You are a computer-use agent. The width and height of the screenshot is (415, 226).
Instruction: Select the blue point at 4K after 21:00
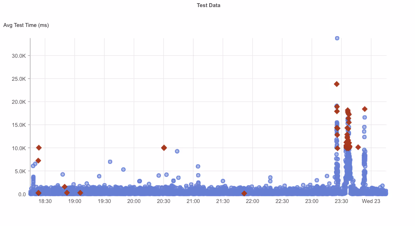198,175
